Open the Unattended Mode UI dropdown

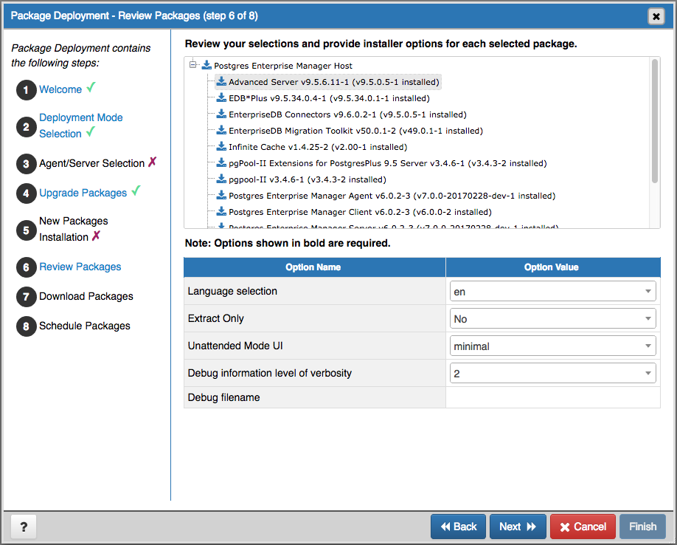tap(552, 346)
